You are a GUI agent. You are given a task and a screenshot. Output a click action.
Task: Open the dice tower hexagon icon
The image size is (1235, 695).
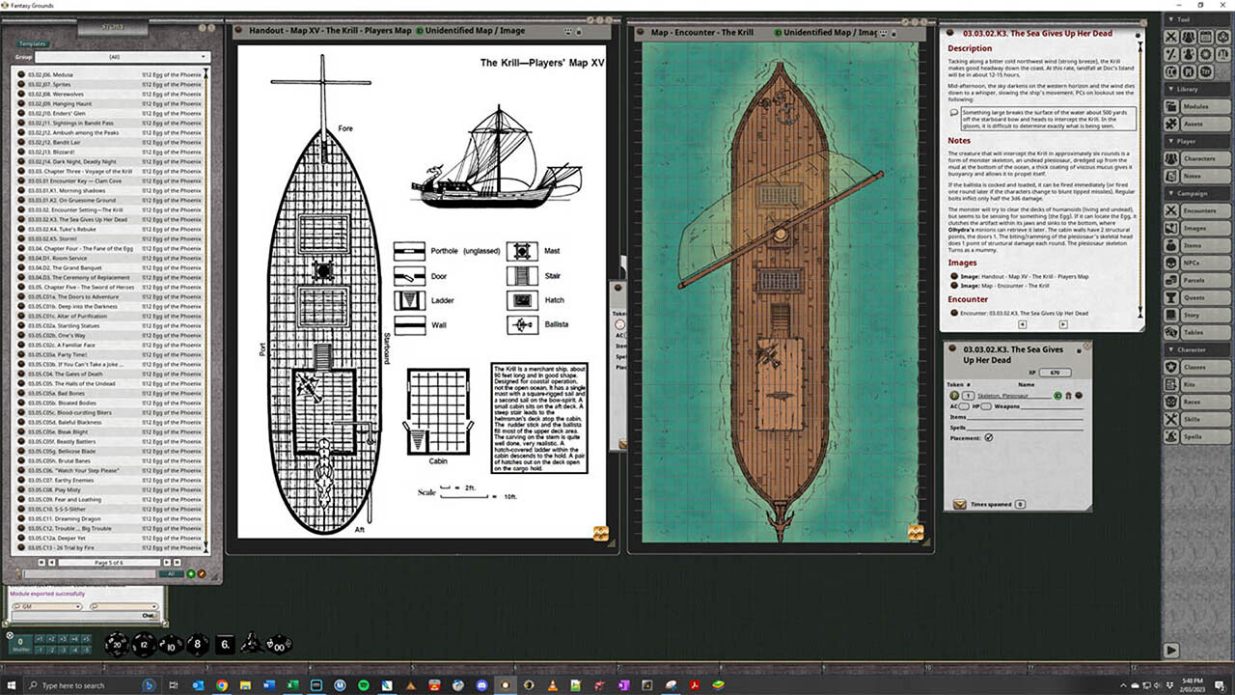1223,37
